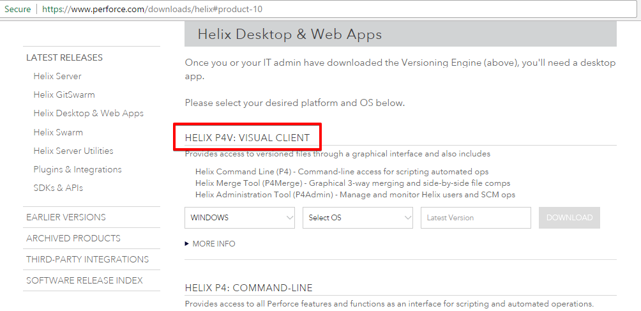Viewport: 641px width, 311px height.
Task: Click 'Provides access to all Perforce features' text
Action: 389,304
